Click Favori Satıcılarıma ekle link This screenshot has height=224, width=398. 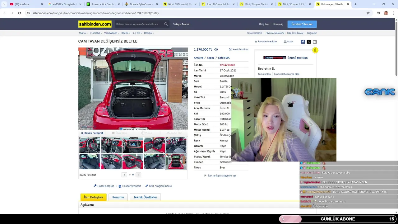coord(287,74)
